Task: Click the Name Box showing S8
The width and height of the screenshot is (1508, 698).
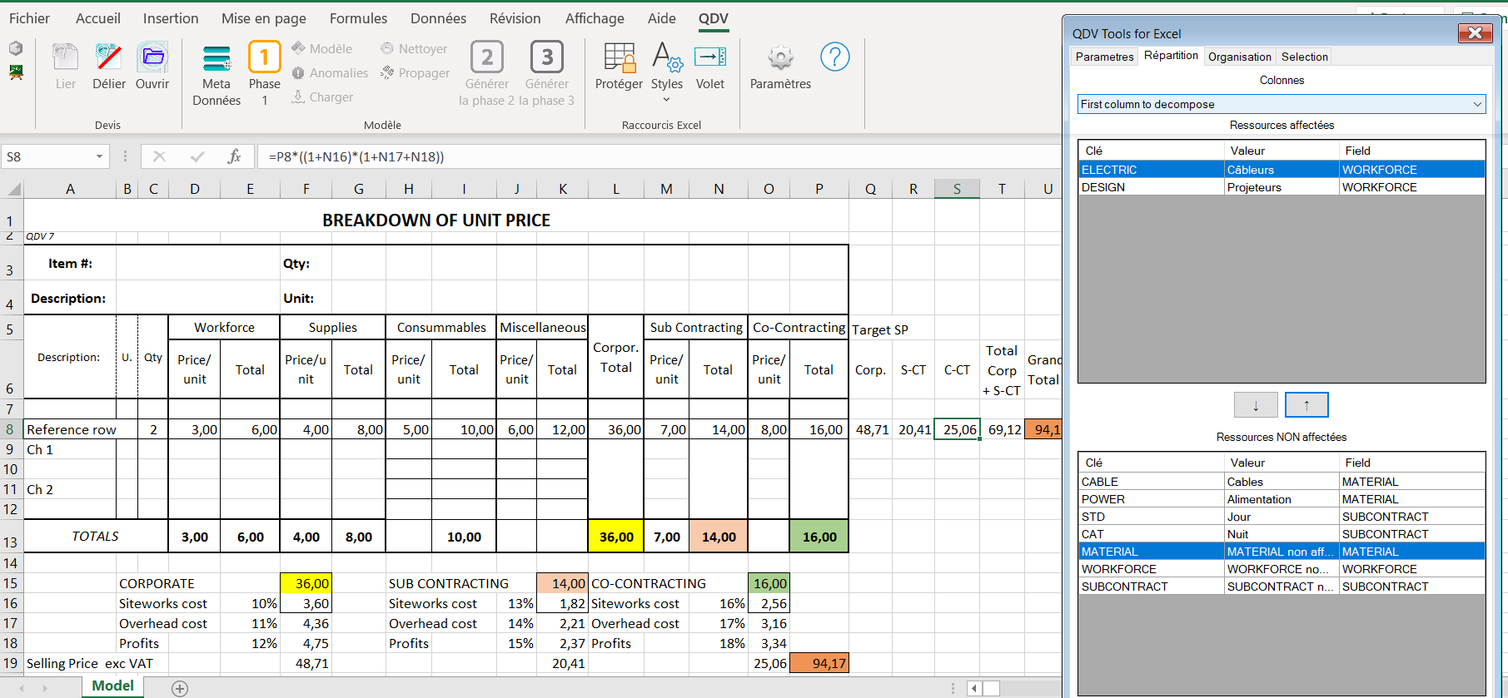Action: (x=47, y=156)
